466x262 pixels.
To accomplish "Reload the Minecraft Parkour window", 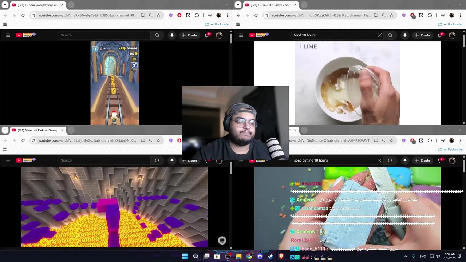I will pos(23,140).
